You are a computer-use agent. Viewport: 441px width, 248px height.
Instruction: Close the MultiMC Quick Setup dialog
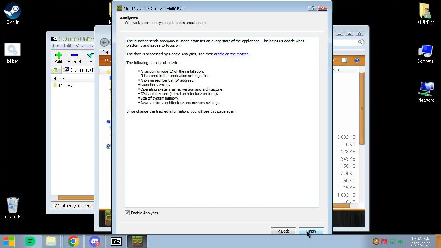322,8
